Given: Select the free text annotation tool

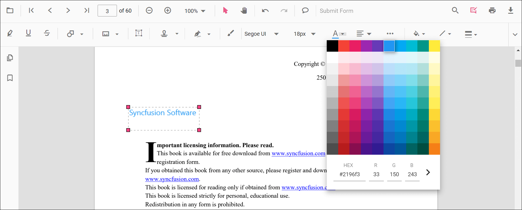Looking at the screenshot, I should [x=139, y=34].
